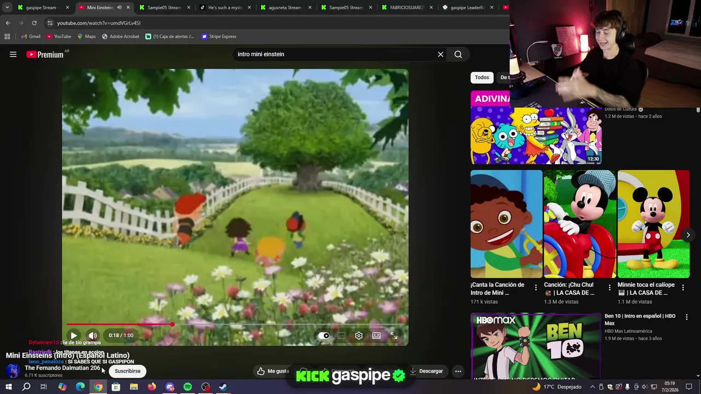
Task: Open the Maps bookmark
Action: [x=87, y=37]
